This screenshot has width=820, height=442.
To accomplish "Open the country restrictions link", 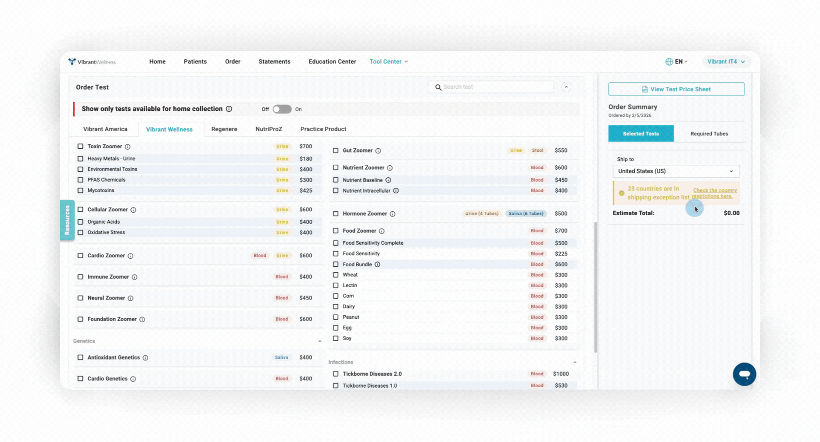I will [x=714, y=193].
